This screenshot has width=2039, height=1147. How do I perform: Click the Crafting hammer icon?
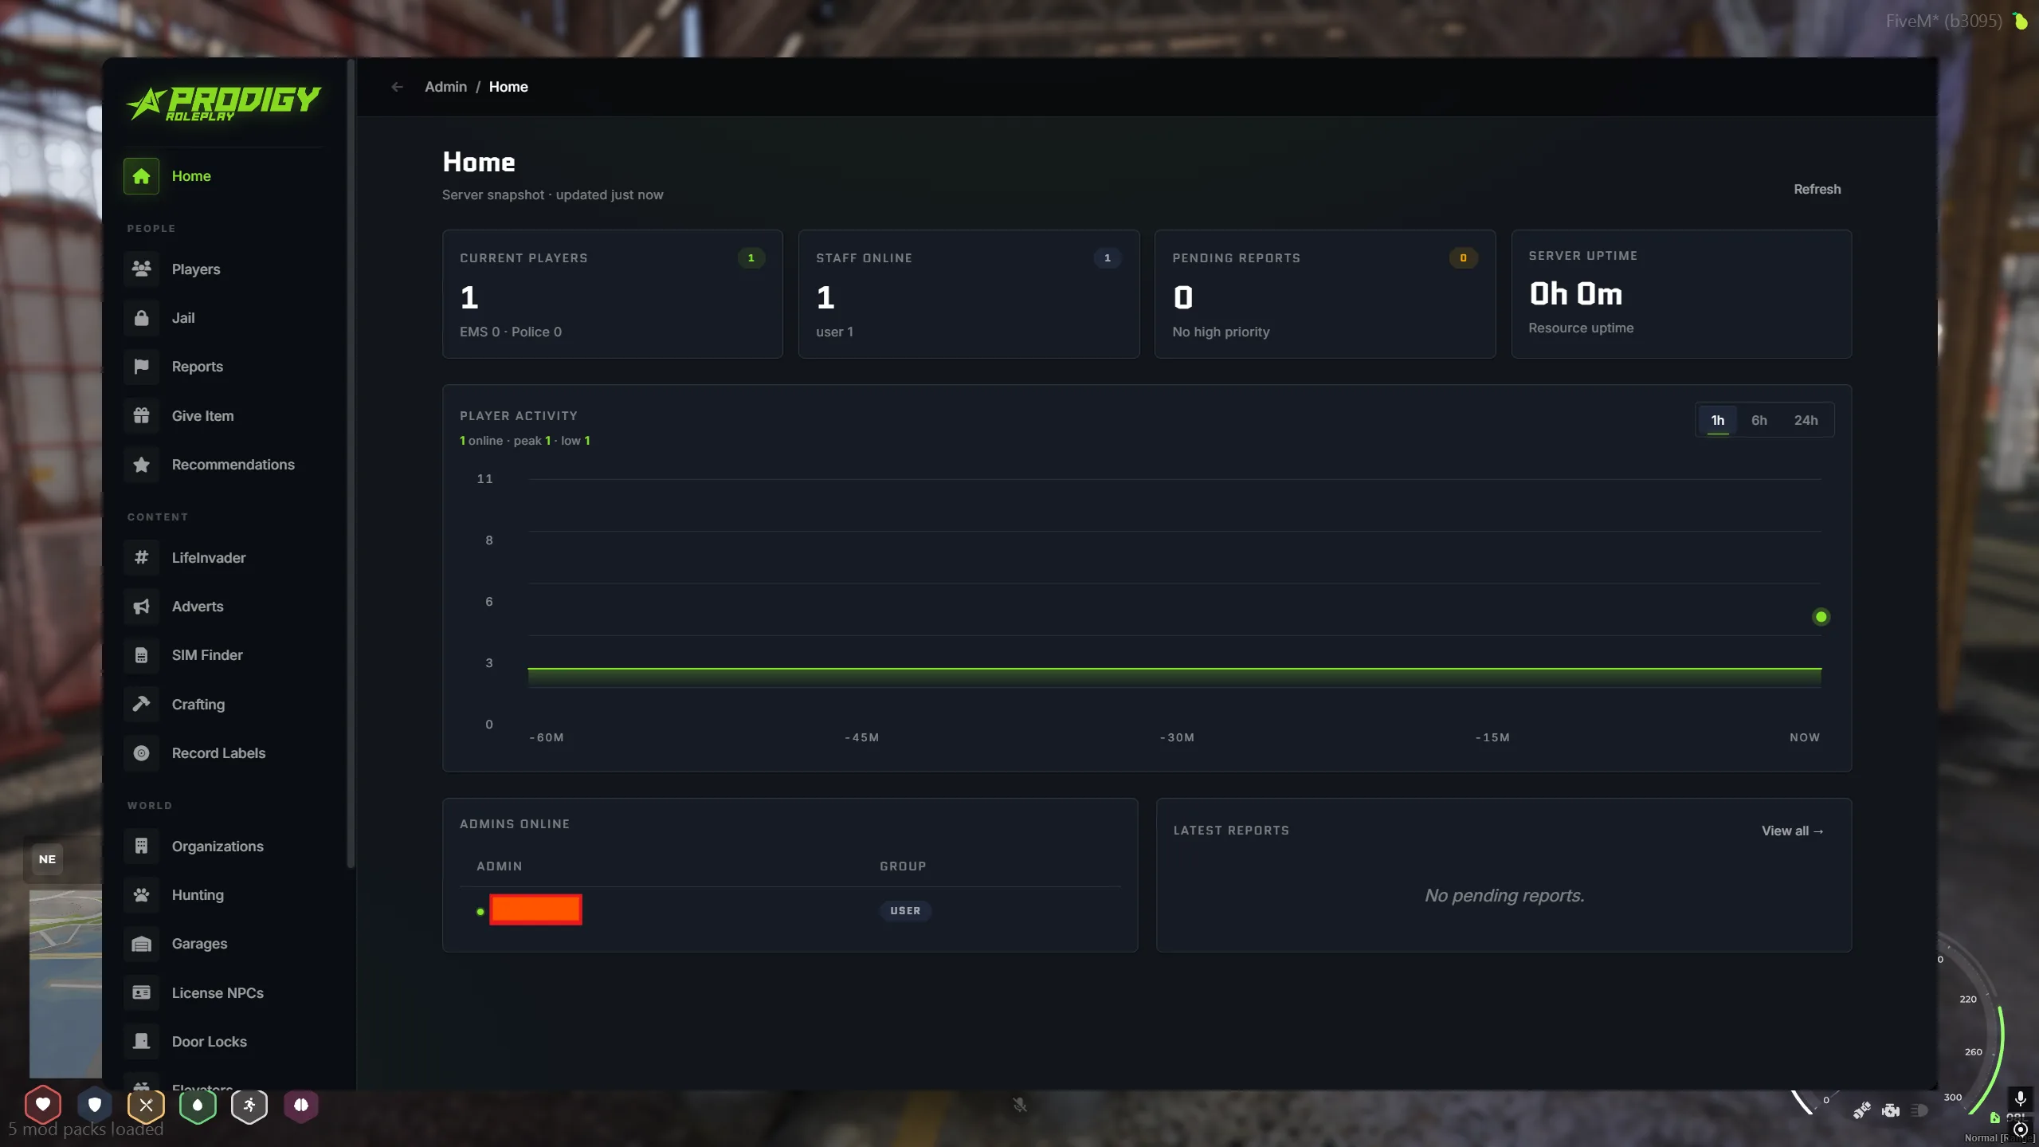pos(141,705)
